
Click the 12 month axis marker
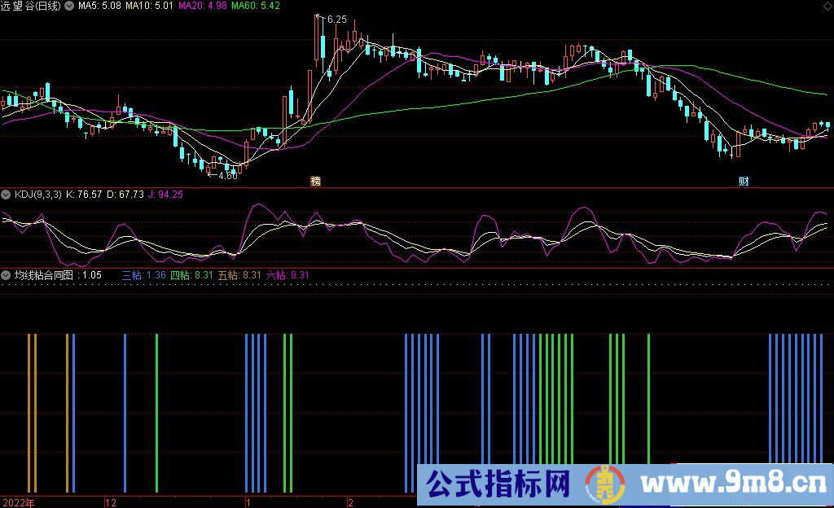(x=111, y=502)
